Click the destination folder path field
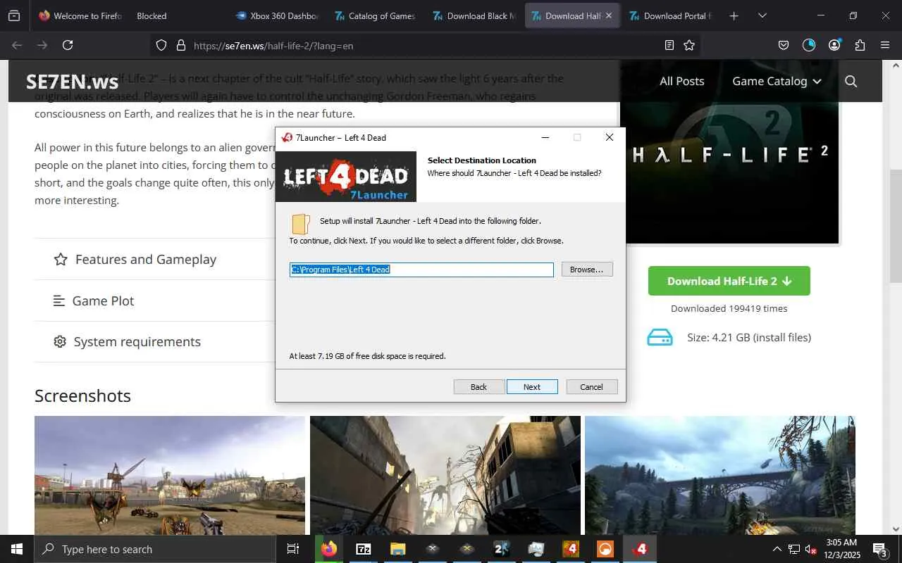Screen dimensions: 902x563 point(421,270)
